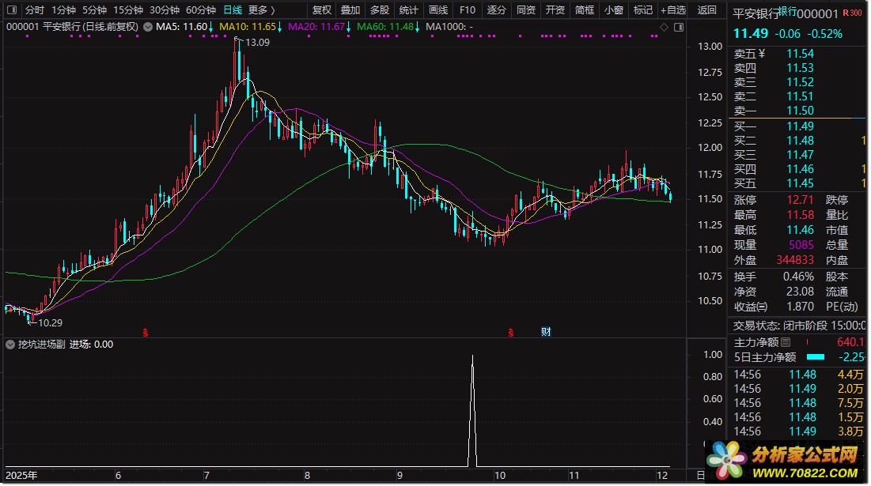
Task: Toggle the MA10 indicator arrow
Action: pos(280,27)
